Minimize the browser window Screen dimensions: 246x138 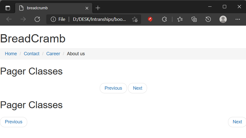(x=210, y=7)
